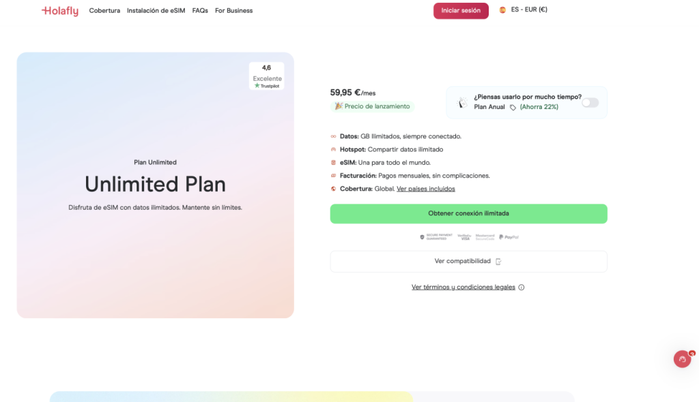The image size is (699, 402).
Task: Click the PayPal payment icon
Action: point(508,236)
